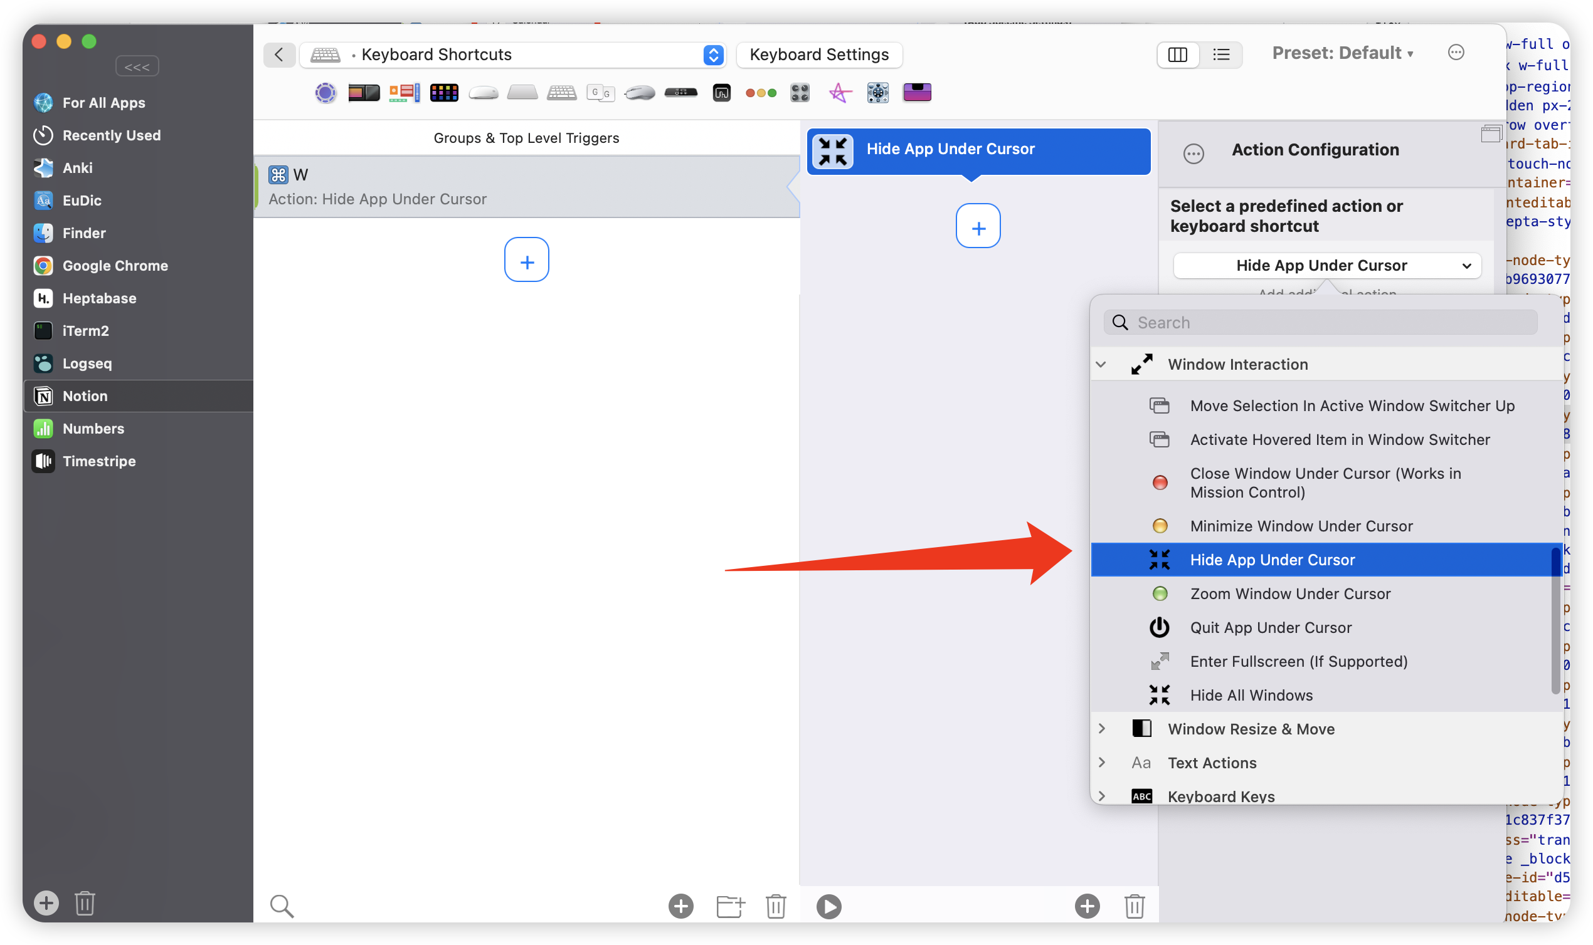Click the search magnifier below trigger list
Viewport: 1593px width, 945px height.
[282, 906]
